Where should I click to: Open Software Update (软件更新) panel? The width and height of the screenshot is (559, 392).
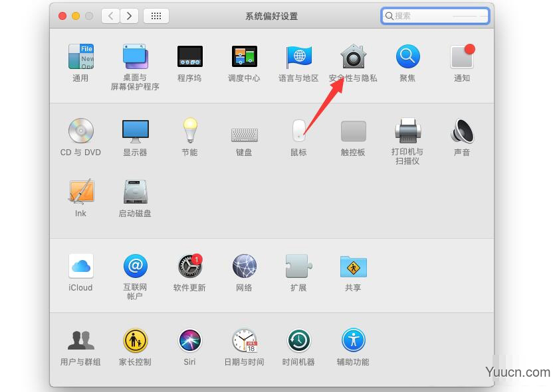tap(189, 265)
